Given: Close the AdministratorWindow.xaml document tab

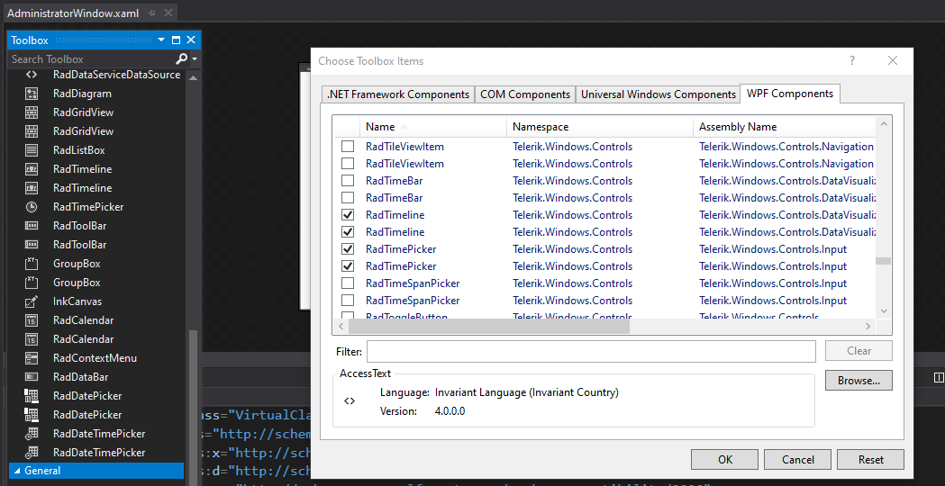Looking at the screenshot, I should coord(168,13).
